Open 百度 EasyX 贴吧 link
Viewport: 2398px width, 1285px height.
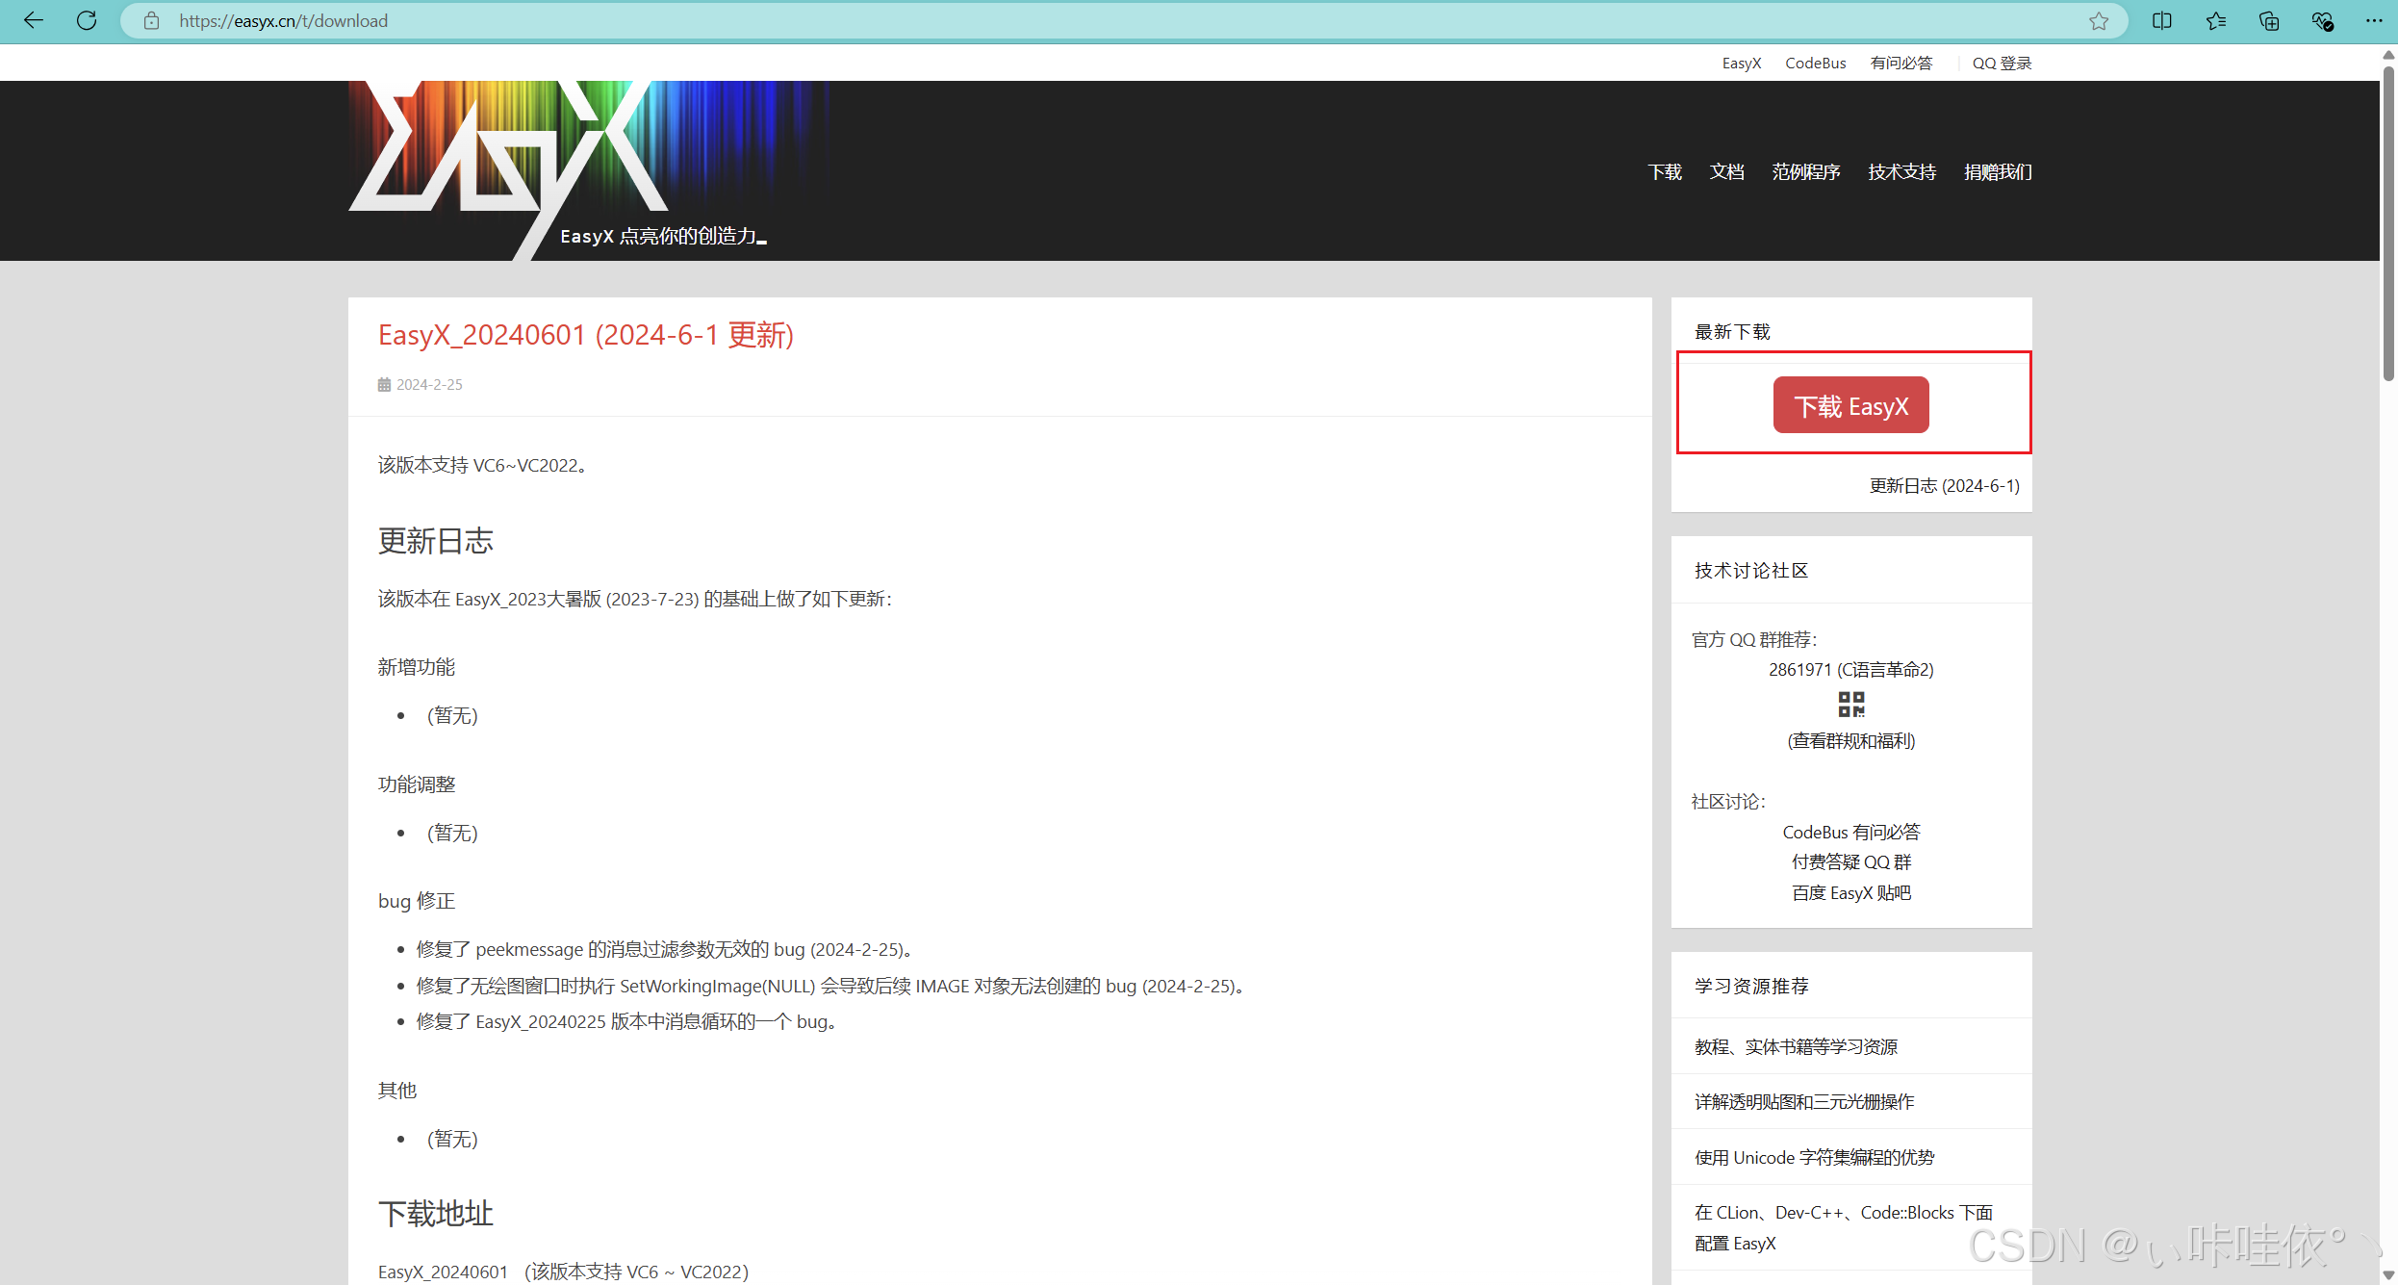point(1851,893)
